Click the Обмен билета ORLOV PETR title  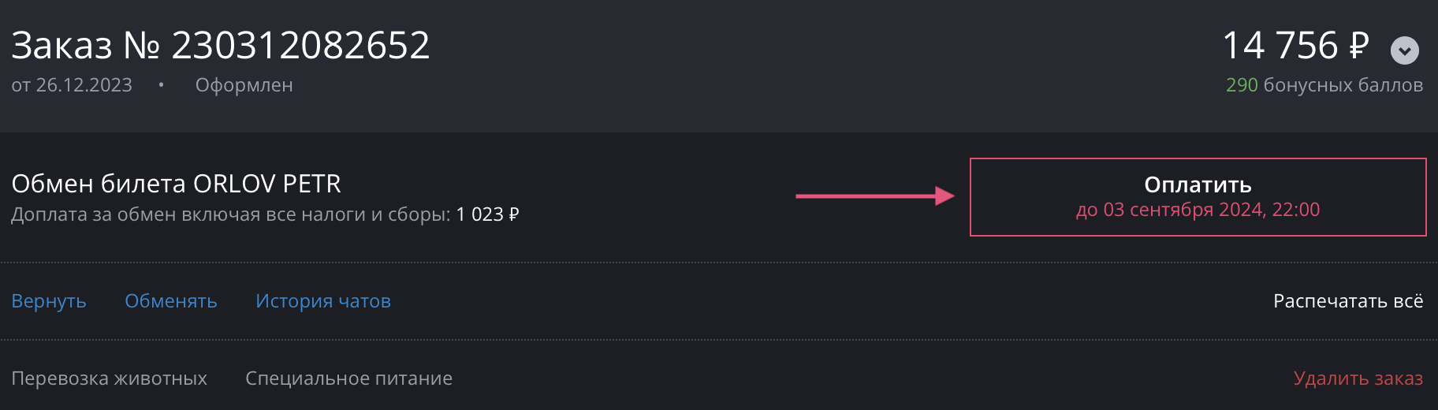pyautogui.click(x=177, y=184)
